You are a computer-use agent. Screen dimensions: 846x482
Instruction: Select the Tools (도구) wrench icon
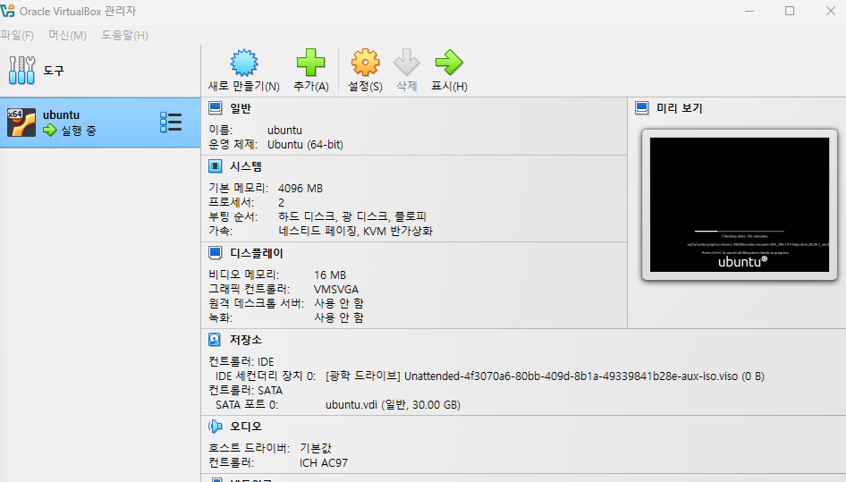pyautogui.click(x=21, y=70)
